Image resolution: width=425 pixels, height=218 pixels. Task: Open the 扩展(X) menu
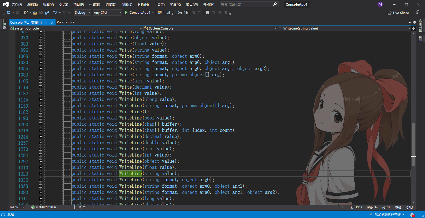175,5
